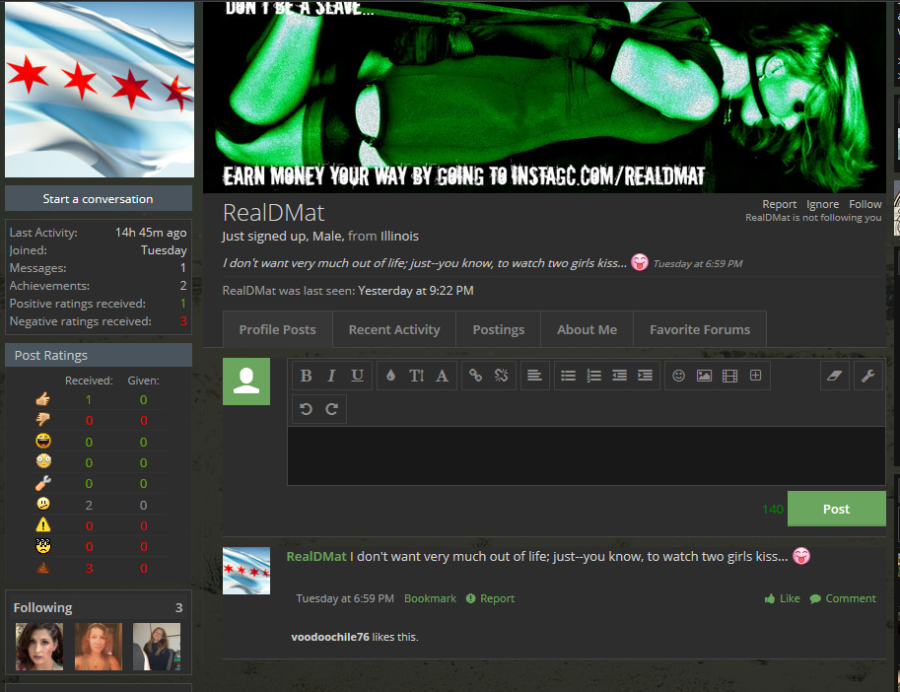The image size is (900, 692).
Task: Click the thumbs-up rating icon
Action: coord(43,399)
